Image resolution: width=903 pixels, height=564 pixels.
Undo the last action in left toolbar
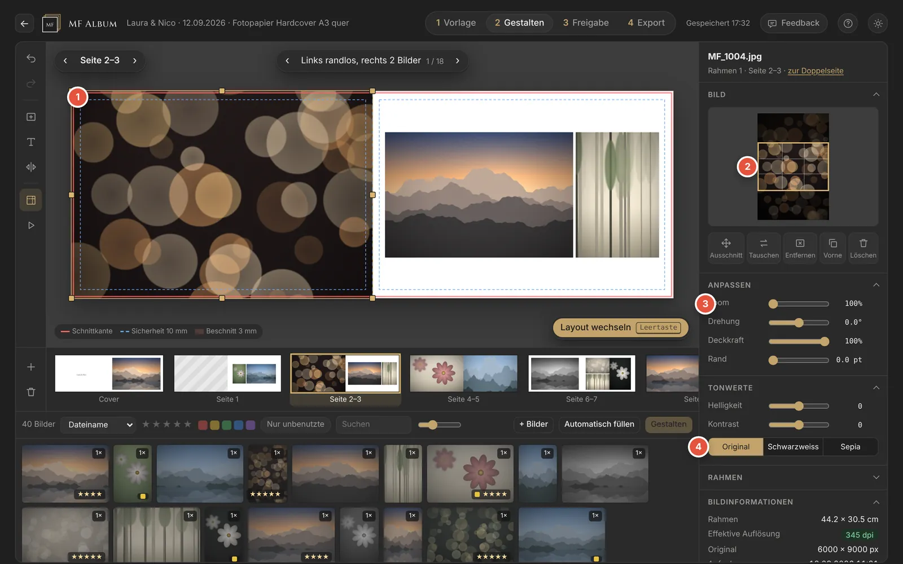tap(31, 59)
